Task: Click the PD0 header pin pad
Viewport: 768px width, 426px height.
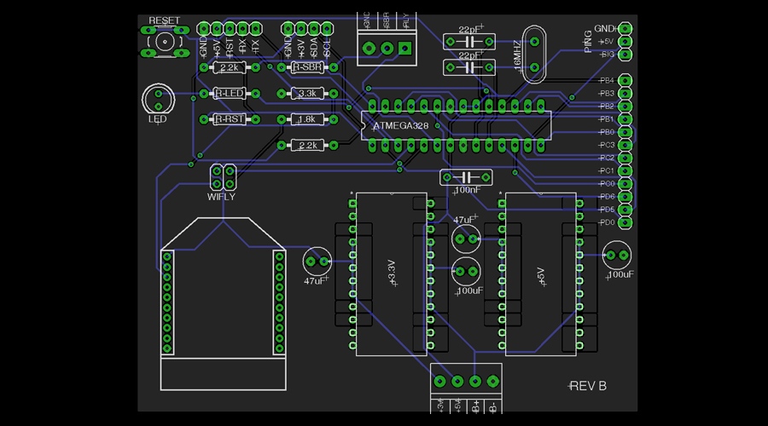Action: pos(625,222)
